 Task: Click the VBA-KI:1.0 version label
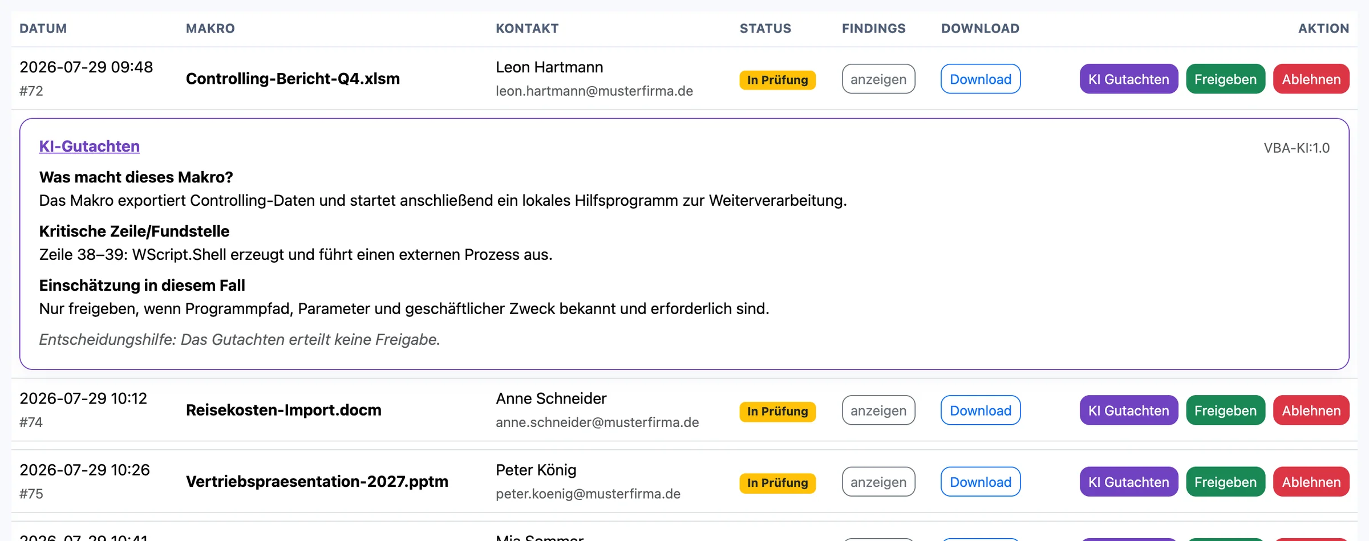pos(1297,148)
